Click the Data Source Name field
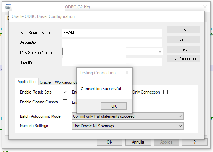Viewport: 213px width, 152px height. (x=112, y=33)
